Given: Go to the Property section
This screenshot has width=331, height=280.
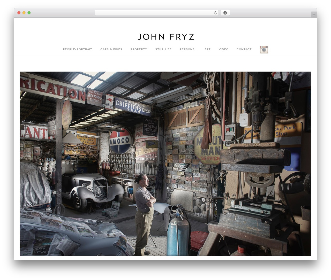Looking at the screenshot, I should pos(139,49).
